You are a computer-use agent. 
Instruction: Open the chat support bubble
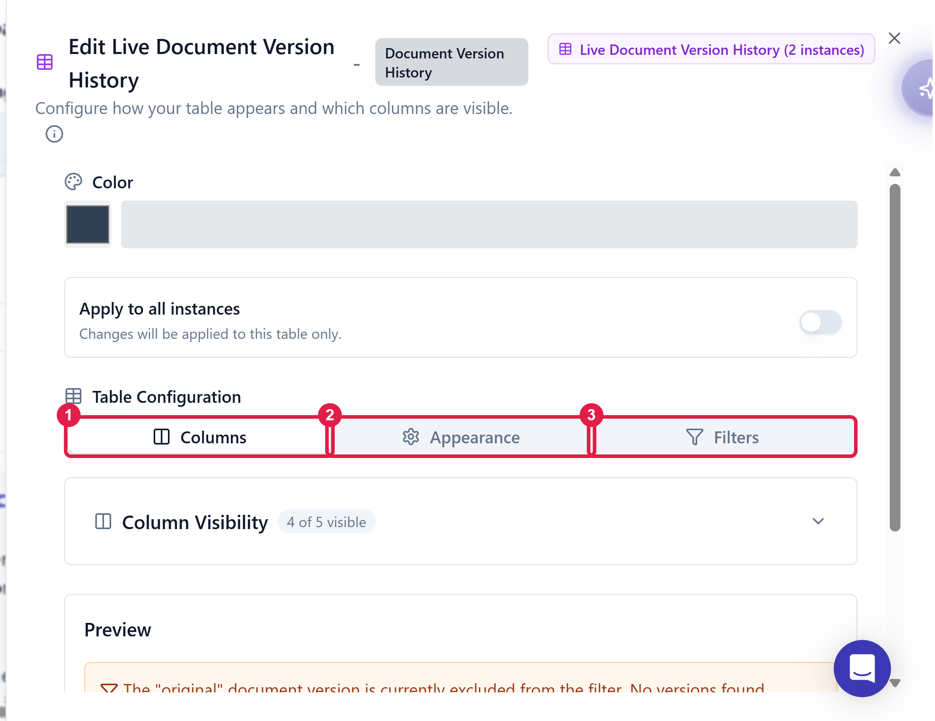coord(862,668)
